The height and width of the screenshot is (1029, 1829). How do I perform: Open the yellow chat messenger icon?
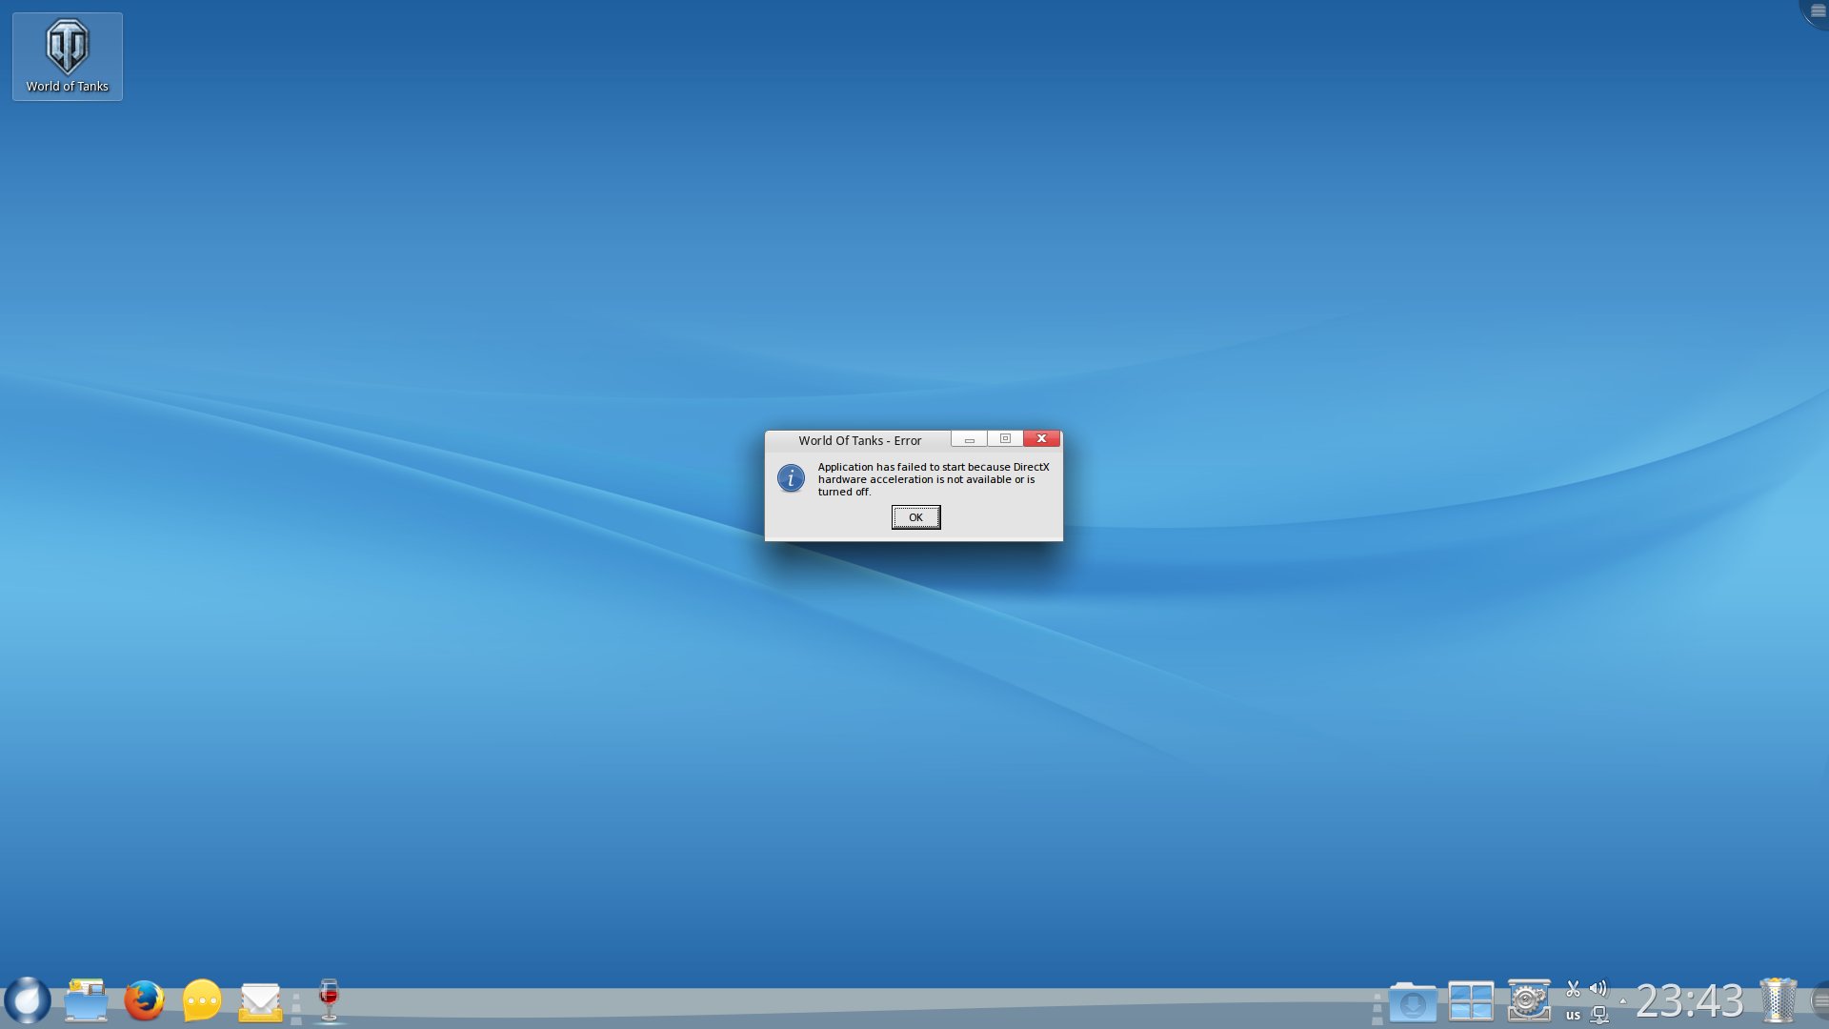(202, 1000)
